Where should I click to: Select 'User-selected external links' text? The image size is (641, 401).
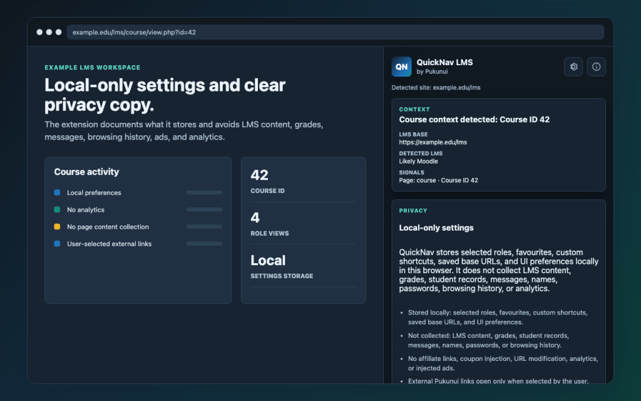109,244
